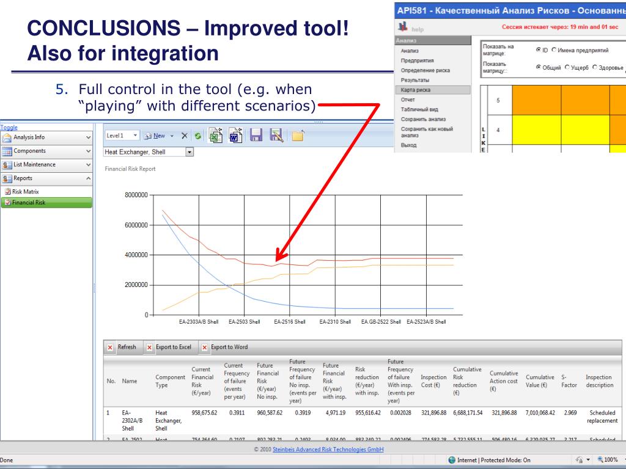Open Предприятия in the API581 sidebar
Viewport: 626px width, 469px height.
click(x=417, y=60)
